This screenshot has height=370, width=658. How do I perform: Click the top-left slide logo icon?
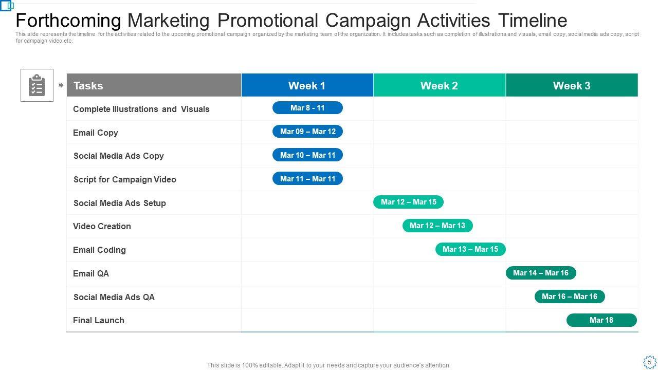(7, 6)
